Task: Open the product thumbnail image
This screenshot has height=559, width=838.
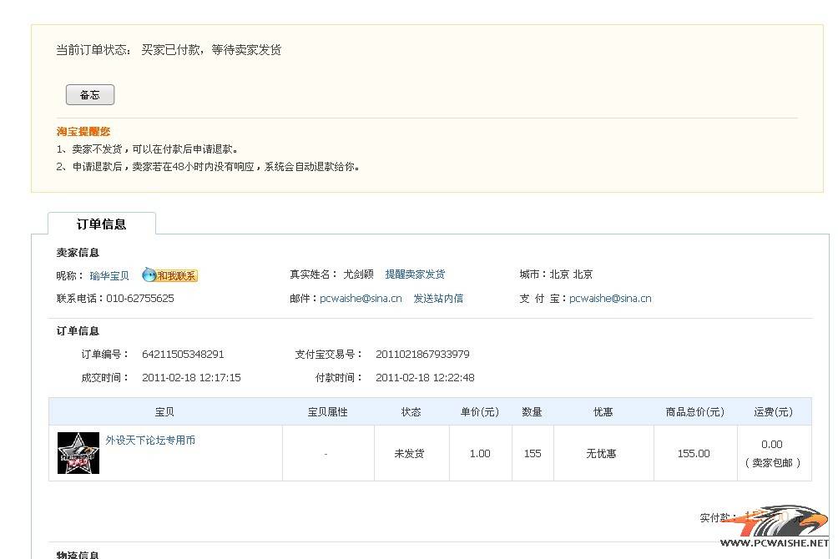Action: pos(78,453)
